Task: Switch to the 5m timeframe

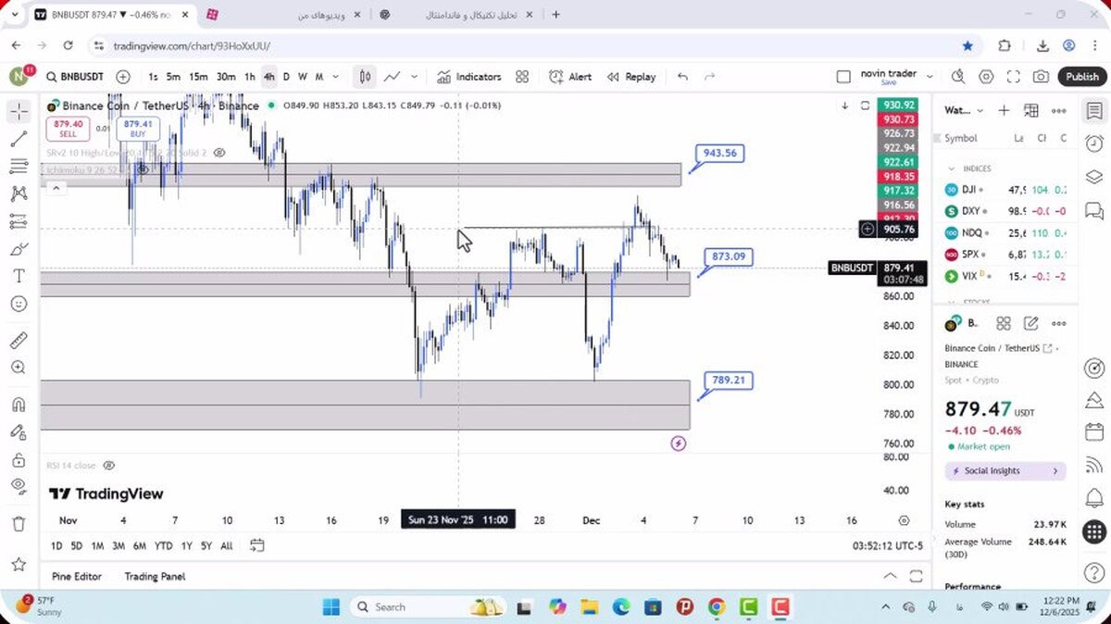Action: (x=173, y=77)
